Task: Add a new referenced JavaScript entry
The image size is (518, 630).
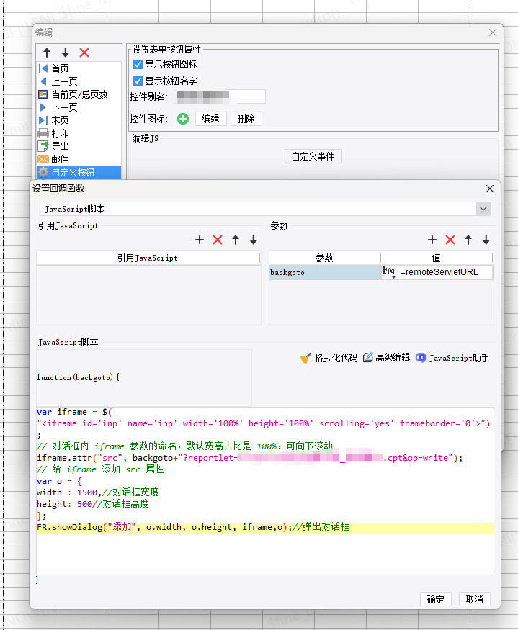Action: coord(200,240)
